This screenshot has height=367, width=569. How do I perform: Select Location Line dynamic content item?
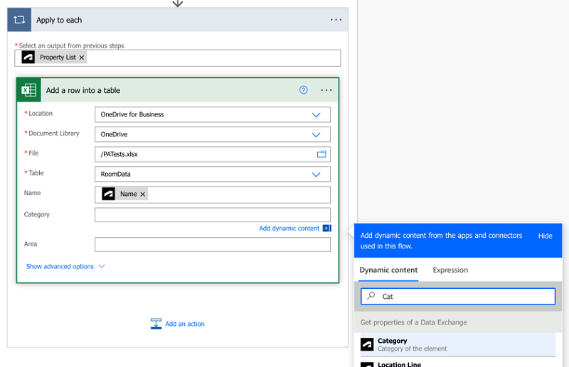(458, 363)
